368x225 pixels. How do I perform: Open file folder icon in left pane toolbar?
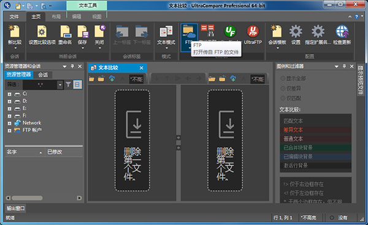pyautogui.click(x=91, y=79)
